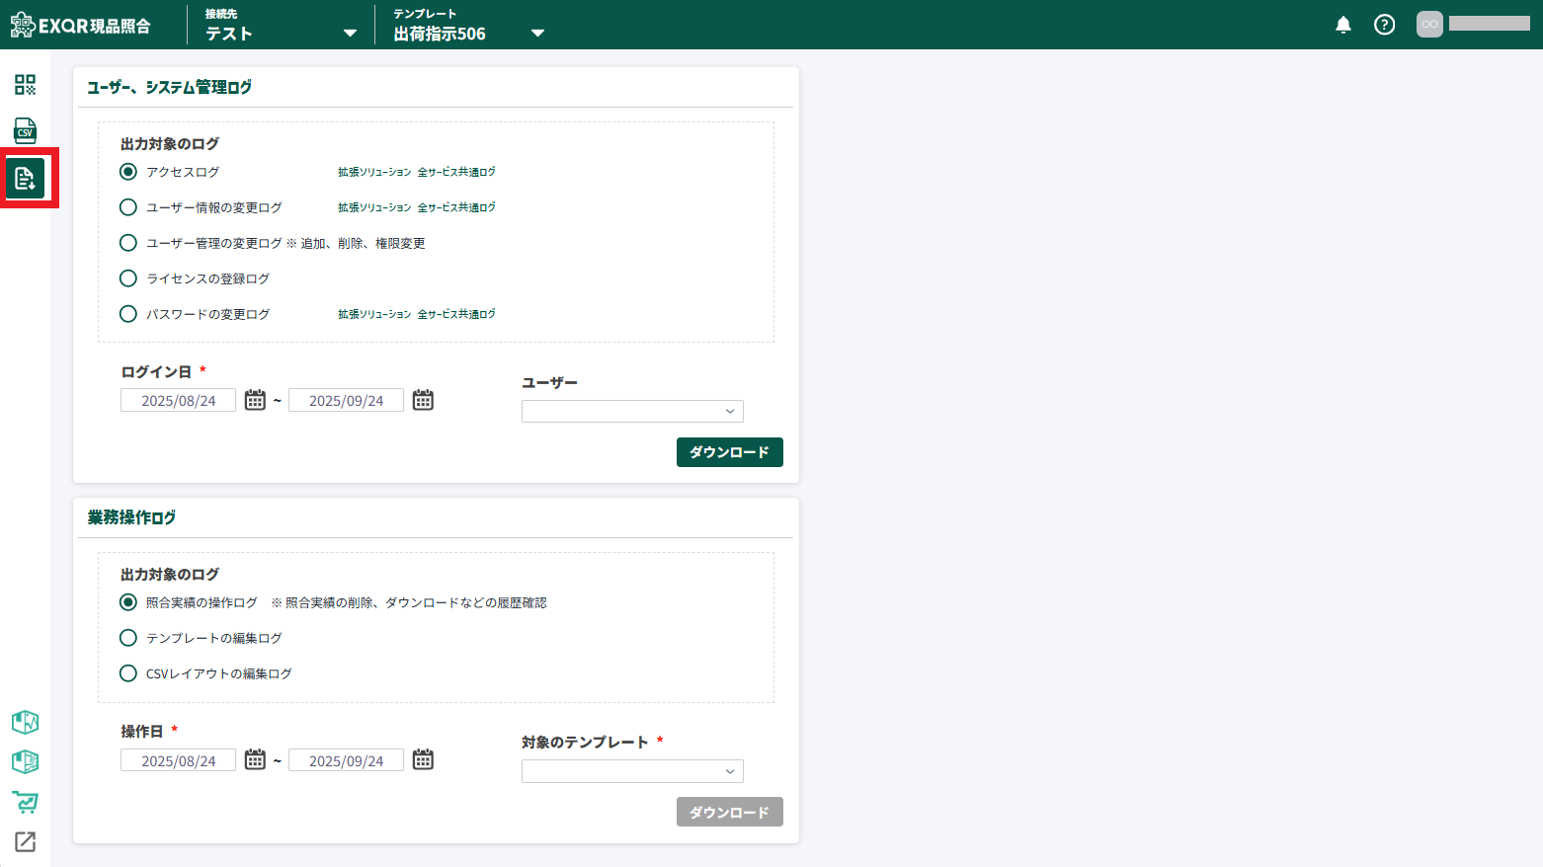Click the log download sidebar icon
This screenshot has width=1543, height=867.
(x=25, y=178)
